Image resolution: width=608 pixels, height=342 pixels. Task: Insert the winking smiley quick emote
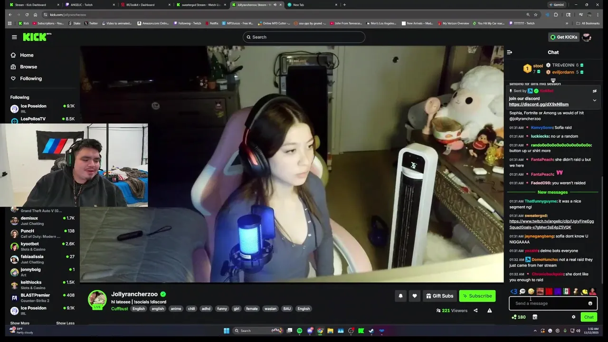pyautogui.click(x=531, y=292)
